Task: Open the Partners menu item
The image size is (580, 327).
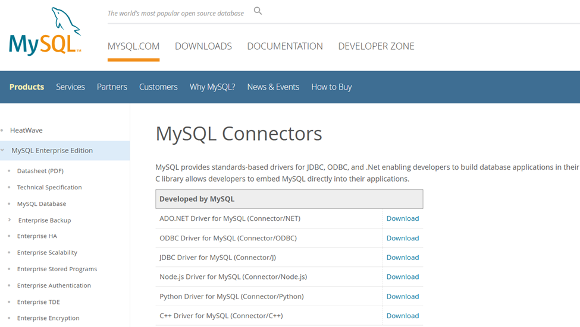Action: pos(112,87)
